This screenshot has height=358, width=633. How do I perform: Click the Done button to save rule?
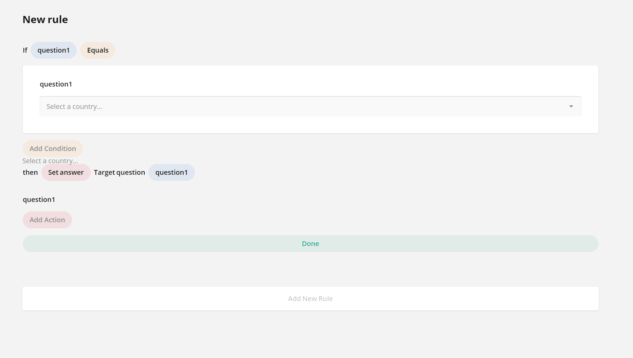[x=310, y=243]
